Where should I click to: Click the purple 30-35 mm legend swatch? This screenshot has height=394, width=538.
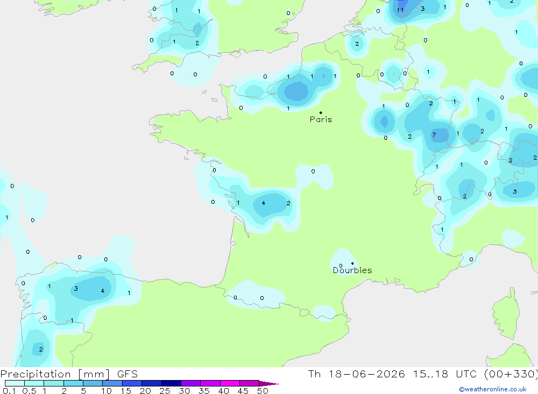(x=191, y=383)
